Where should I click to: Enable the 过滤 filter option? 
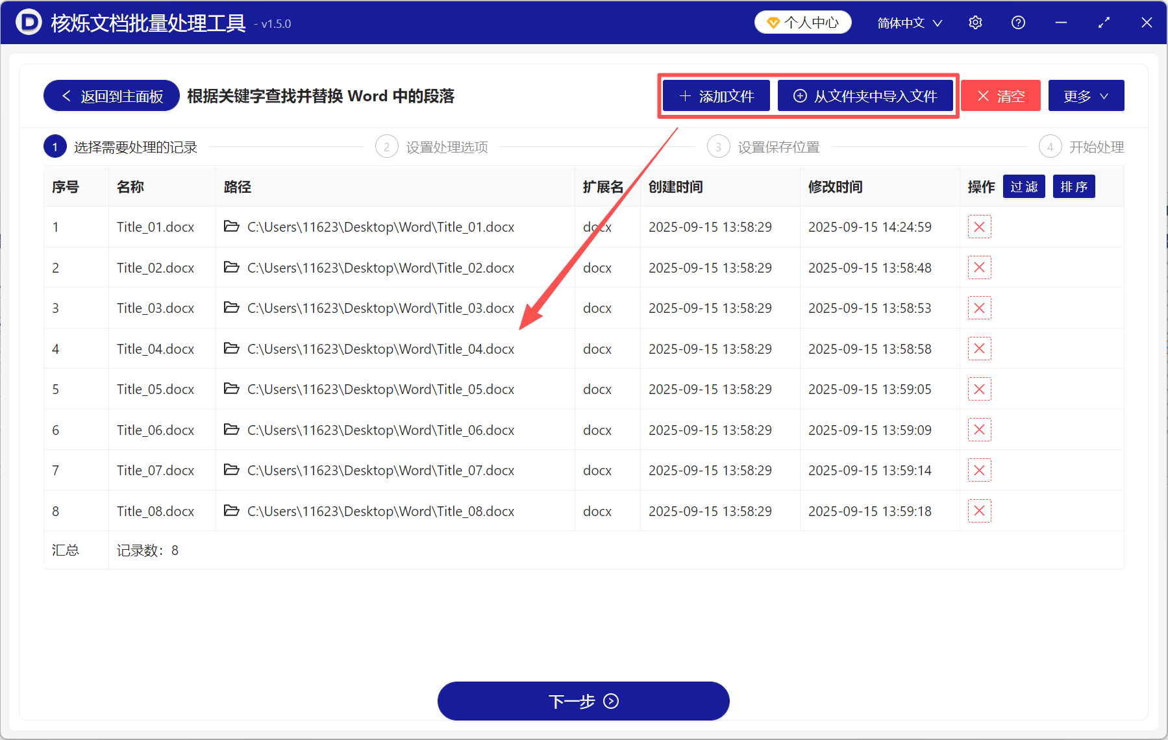coord(1024,186)
